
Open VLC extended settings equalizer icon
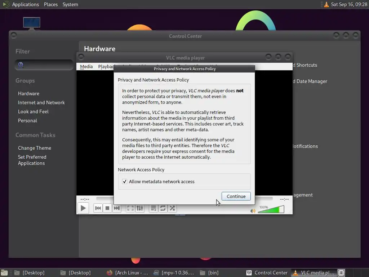click(140, 208)
